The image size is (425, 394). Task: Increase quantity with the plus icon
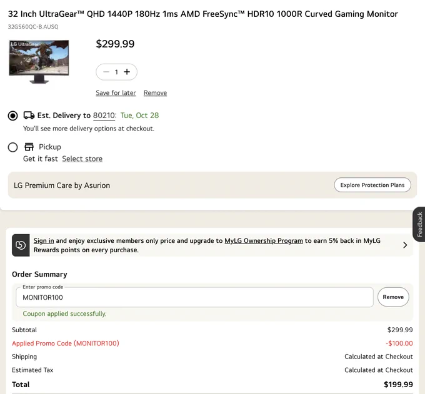click(127, 72)
